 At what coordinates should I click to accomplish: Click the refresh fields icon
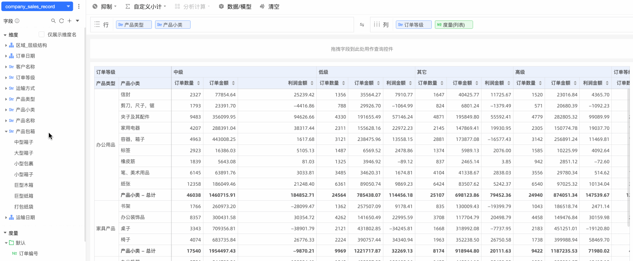61,21
